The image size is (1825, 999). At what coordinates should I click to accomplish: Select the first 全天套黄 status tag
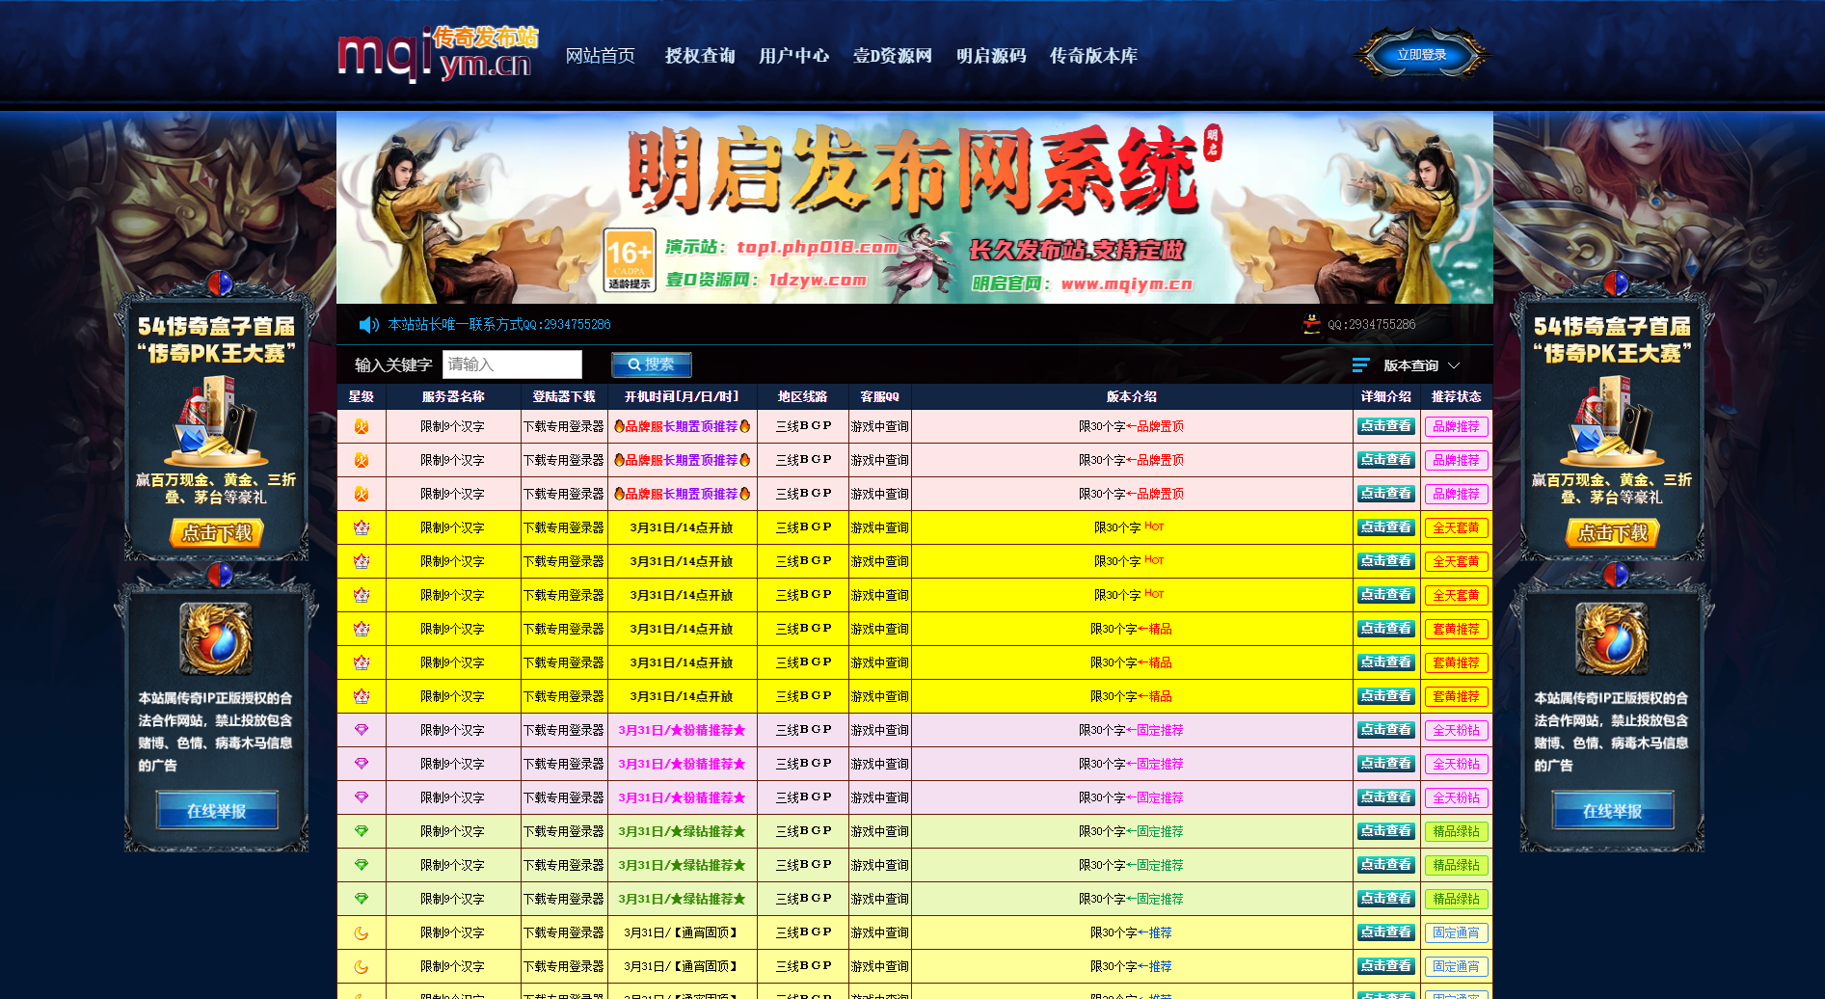(1456, 527)
